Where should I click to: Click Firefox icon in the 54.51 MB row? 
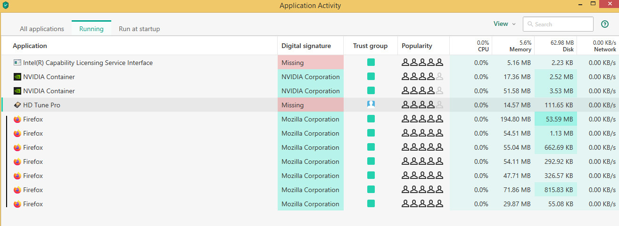tap(17, 133)
